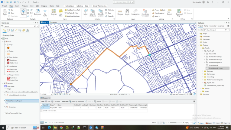Click Previous Extent arrow
Screen dimensions: 231x130
(x=28, y=16)
